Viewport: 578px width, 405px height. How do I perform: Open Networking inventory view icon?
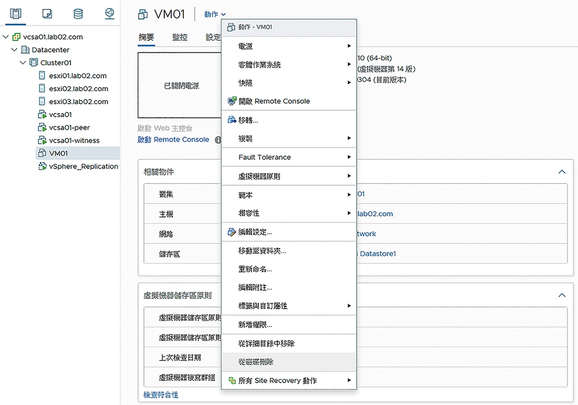tap(109, 14)
